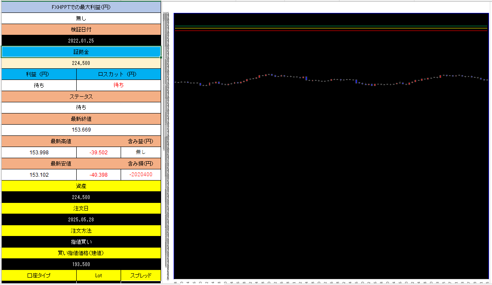Select the 利益（円） header cell
The image size is (492, 285).
39,74
